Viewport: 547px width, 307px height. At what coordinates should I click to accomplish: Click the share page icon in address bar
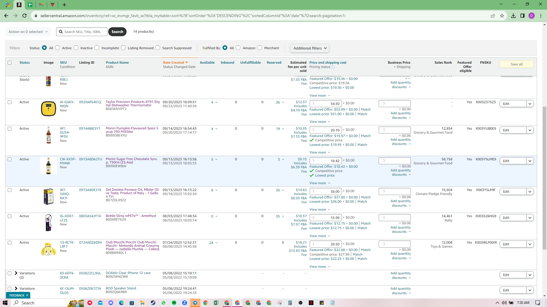[x=493, y=16]
